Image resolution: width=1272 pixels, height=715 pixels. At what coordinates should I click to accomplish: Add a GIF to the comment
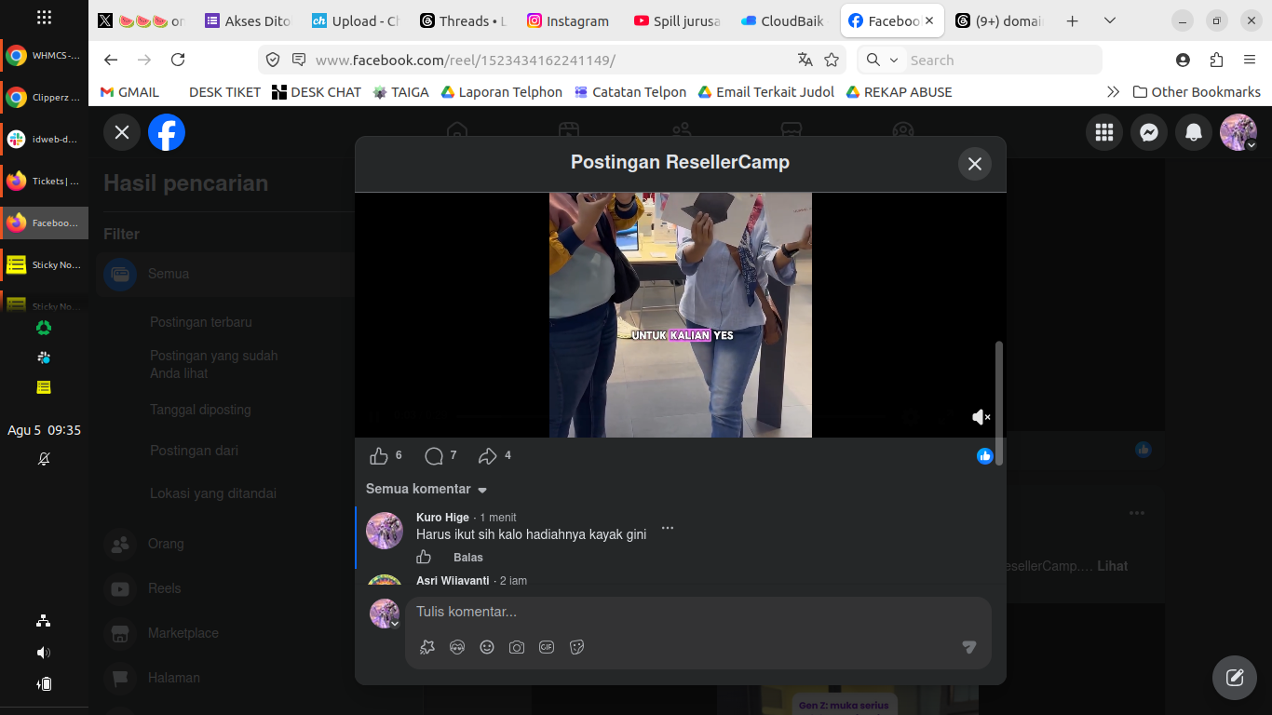coord(547,647)
